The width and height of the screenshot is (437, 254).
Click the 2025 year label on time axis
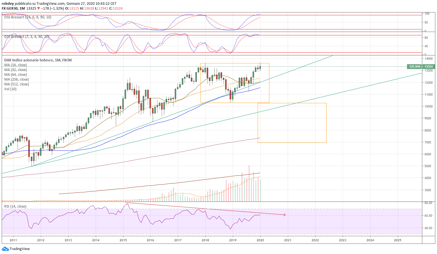[x=398, y=240]
